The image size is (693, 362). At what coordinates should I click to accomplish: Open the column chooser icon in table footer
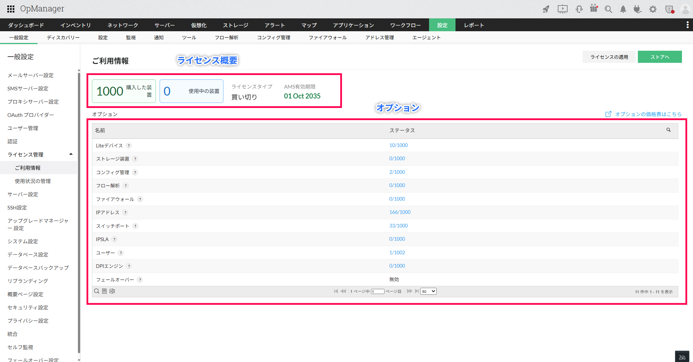coord(104,291)
